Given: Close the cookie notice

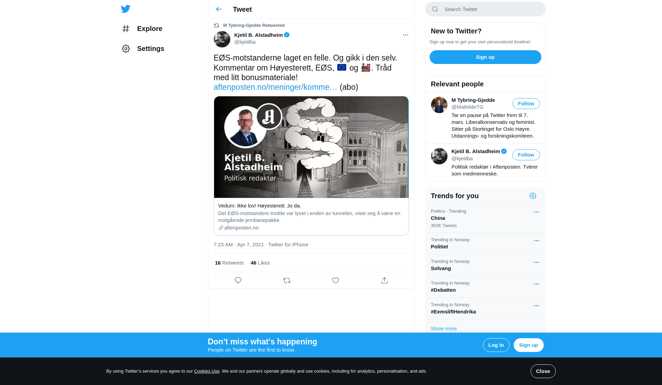Looking at the screenshot, I should [x=543, y=371].
